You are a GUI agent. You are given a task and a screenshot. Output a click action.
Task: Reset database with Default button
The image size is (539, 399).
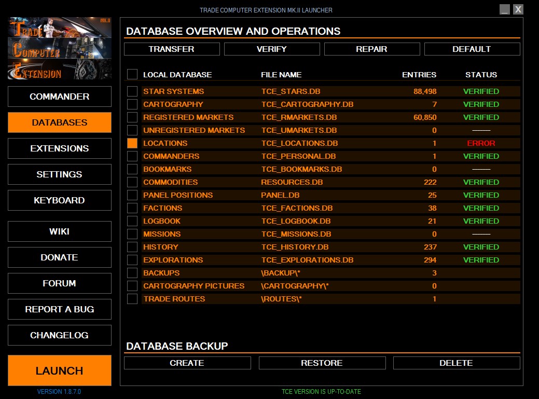[x=472, y=49]
